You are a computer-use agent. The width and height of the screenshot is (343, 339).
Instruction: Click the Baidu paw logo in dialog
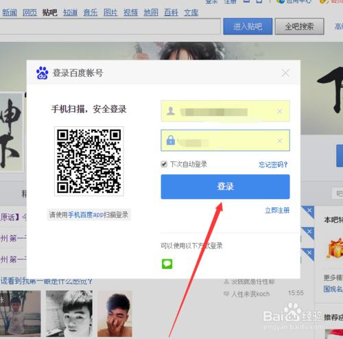coord(43,73)
